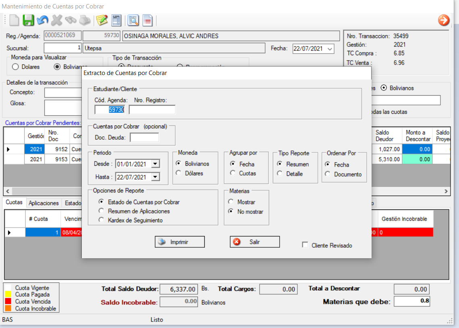
Task: Click the Materias que debe field
Action: [x=411, y=301]
